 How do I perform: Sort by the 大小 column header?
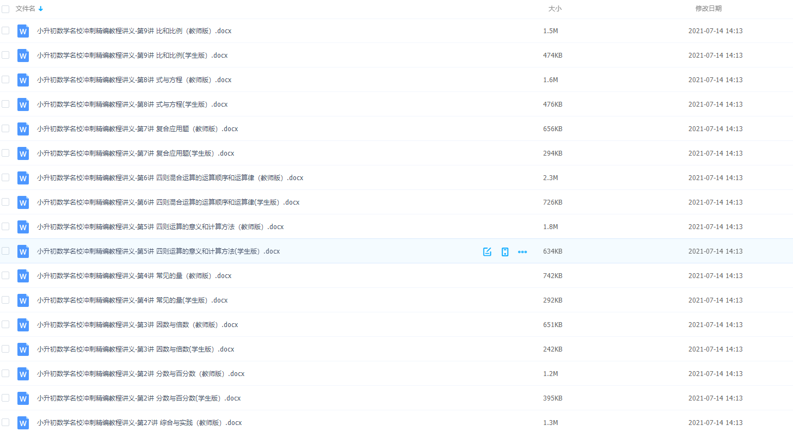(555, 9)
